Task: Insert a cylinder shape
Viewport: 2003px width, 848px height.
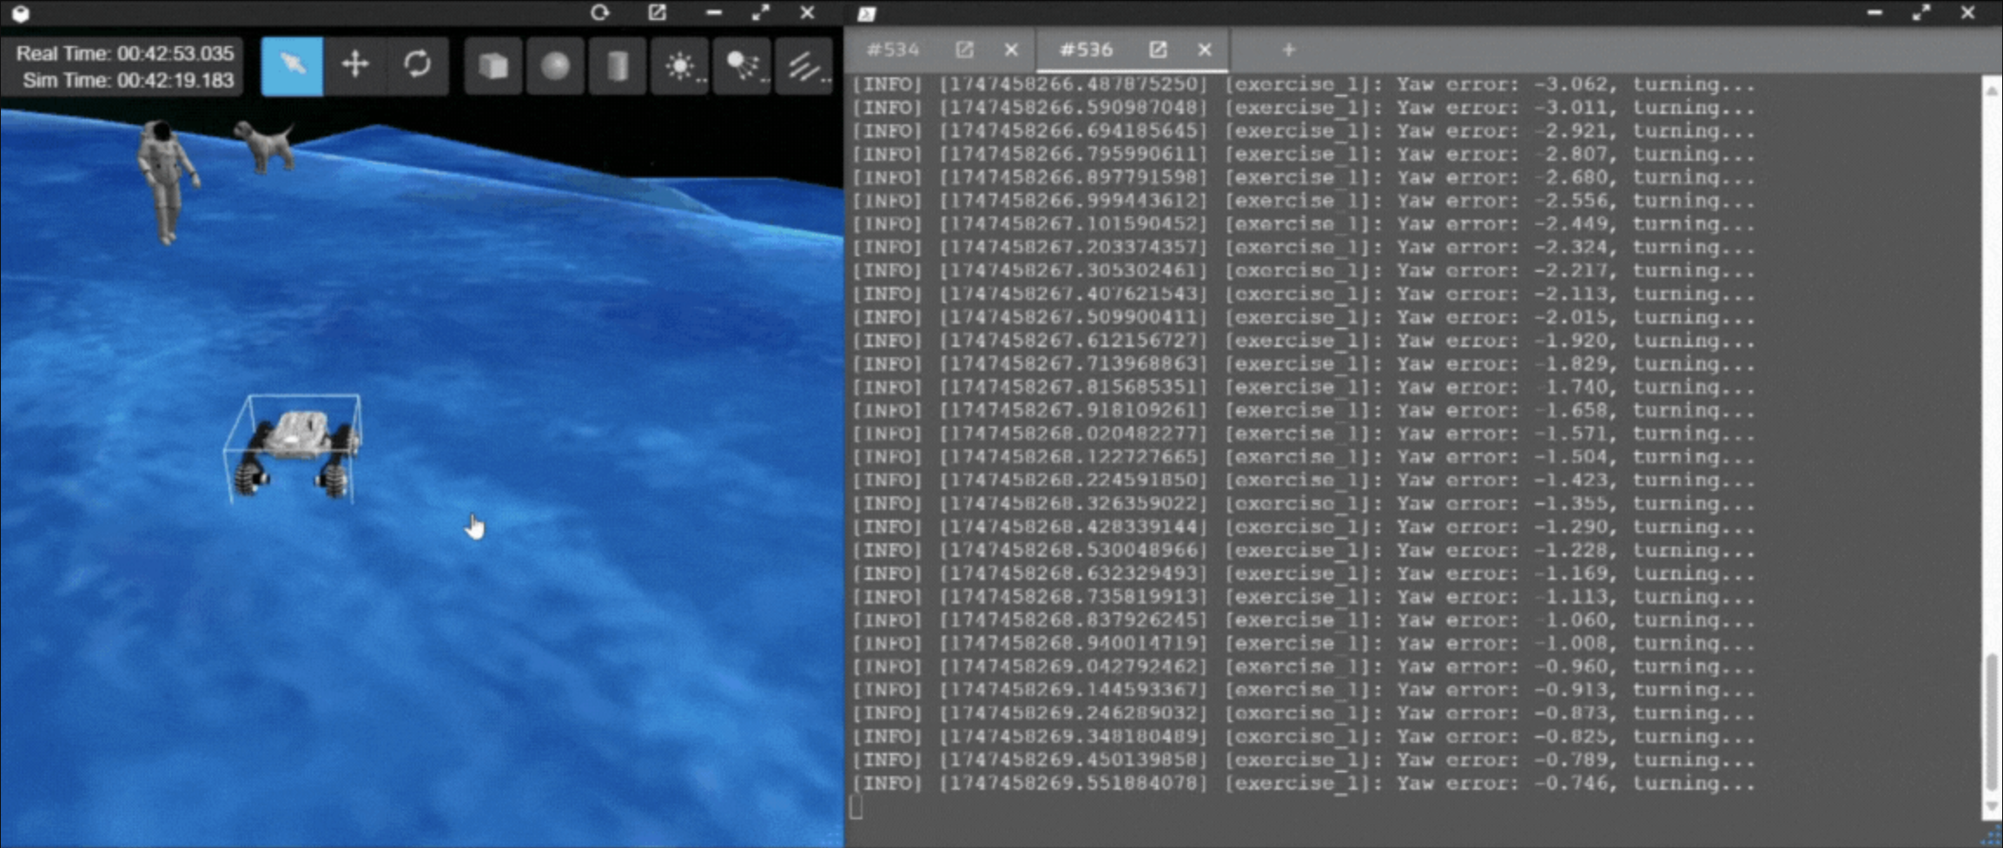Action: [x=617, y=66]
